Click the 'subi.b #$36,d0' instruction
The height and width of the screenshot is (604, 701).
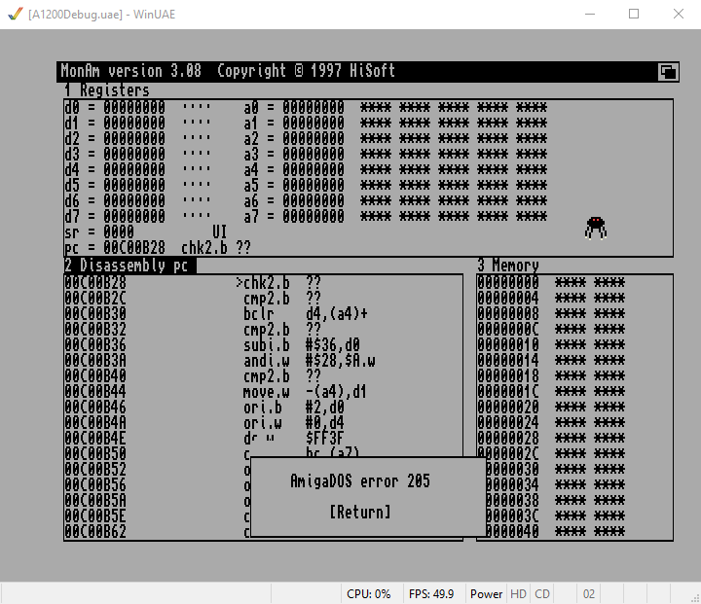click(x=302, y=345)
